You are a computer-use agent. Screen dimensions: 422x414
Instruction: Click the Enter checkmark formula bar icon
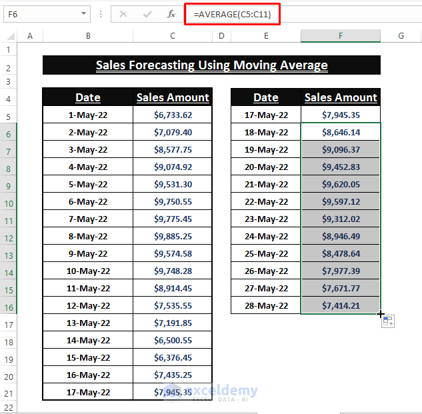pyautogui.click(x=147, y=14)
